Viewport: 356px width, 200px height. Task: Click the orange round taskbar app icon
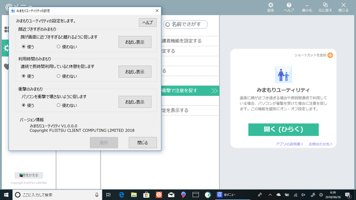159,195
